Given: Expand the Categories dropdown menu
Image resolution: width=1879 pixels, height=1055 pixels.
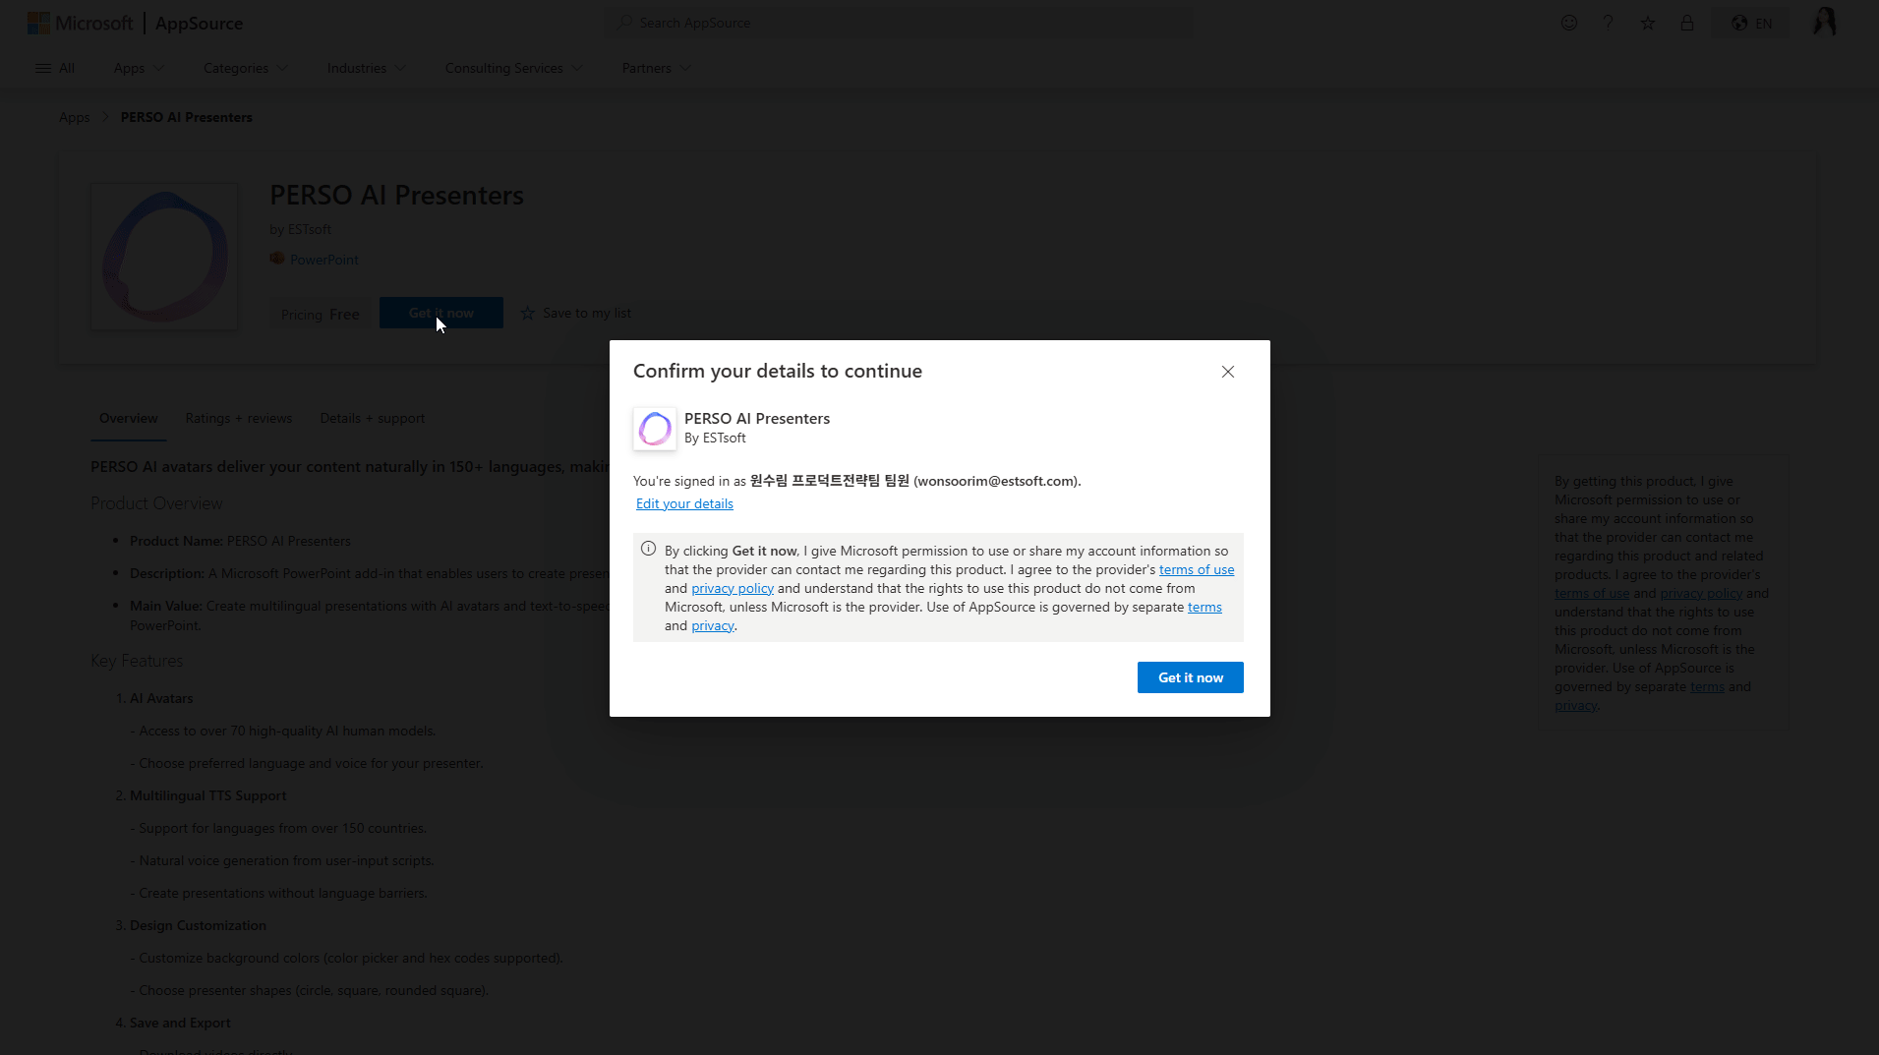Looking at the screenshot, I should [x=246, y=68].
